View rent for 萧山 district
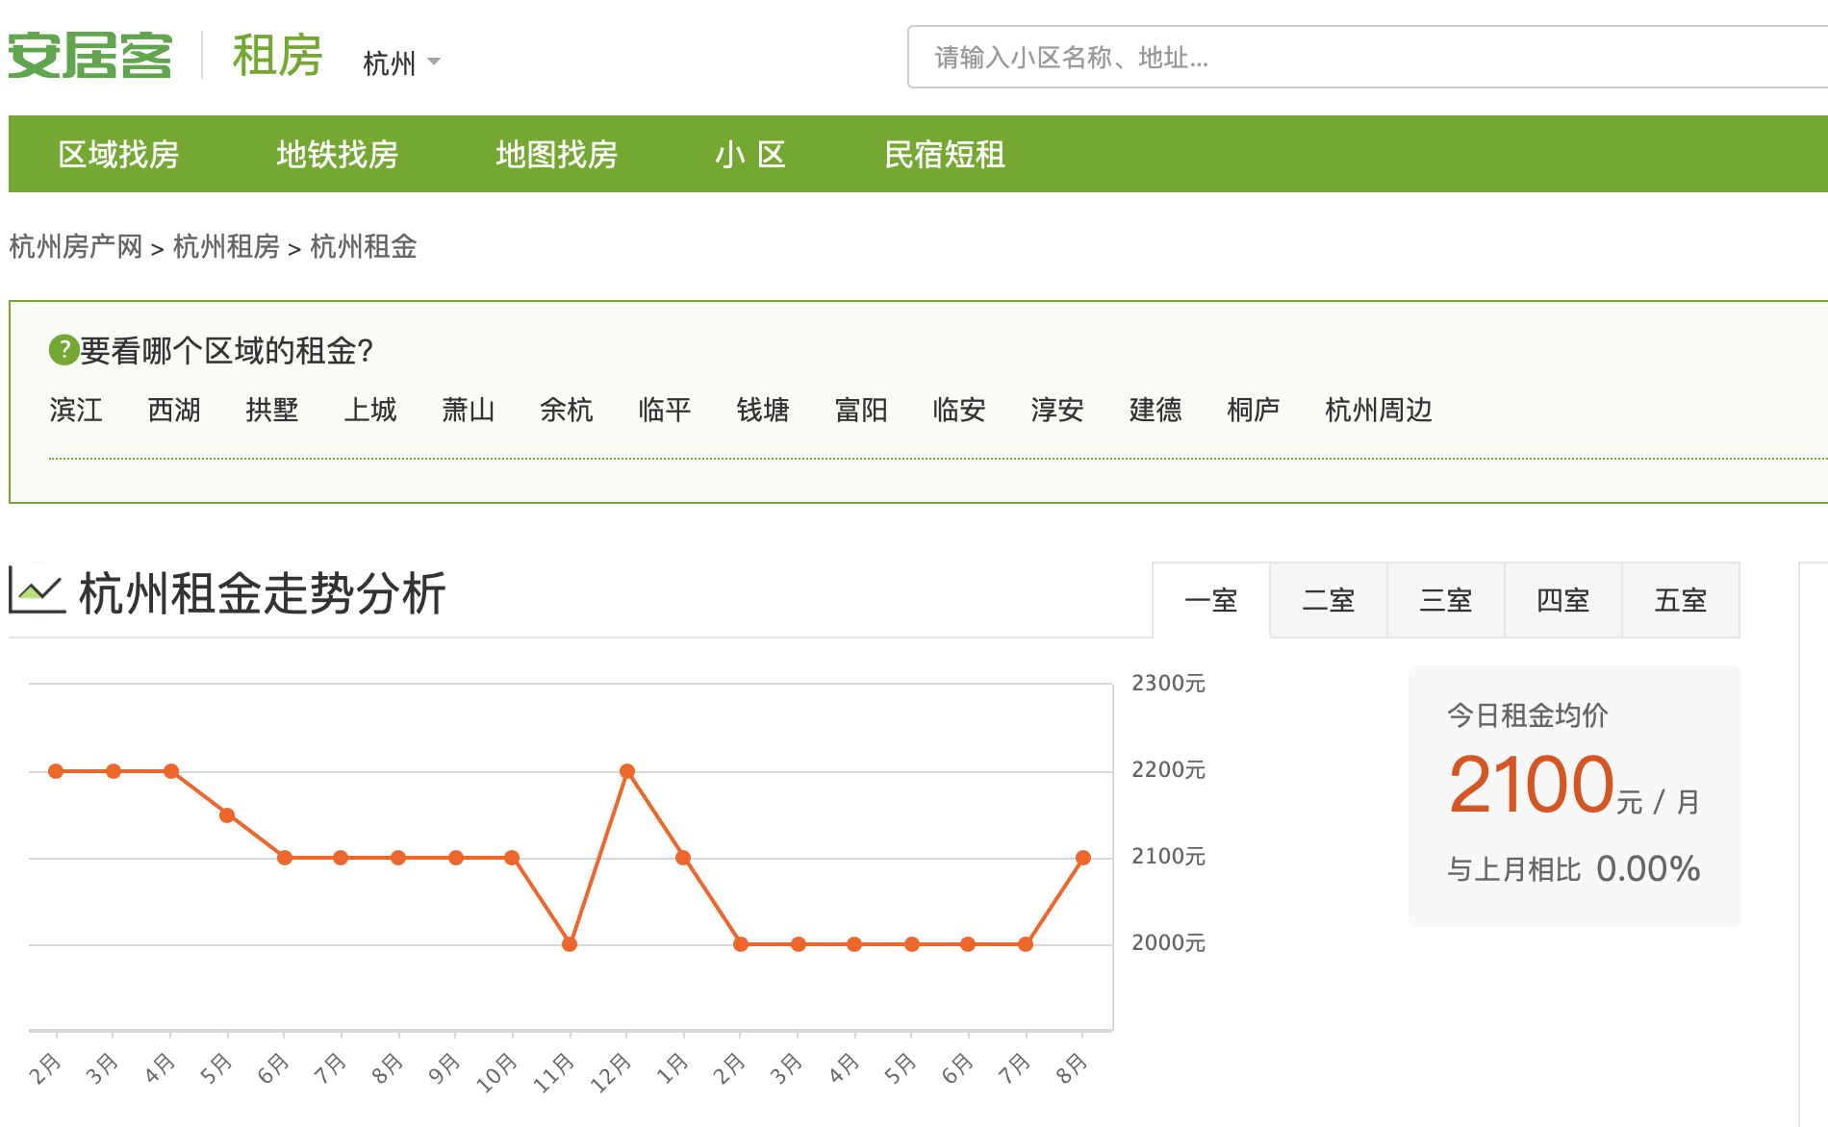1828x1127 pixels. click(469, 411)
